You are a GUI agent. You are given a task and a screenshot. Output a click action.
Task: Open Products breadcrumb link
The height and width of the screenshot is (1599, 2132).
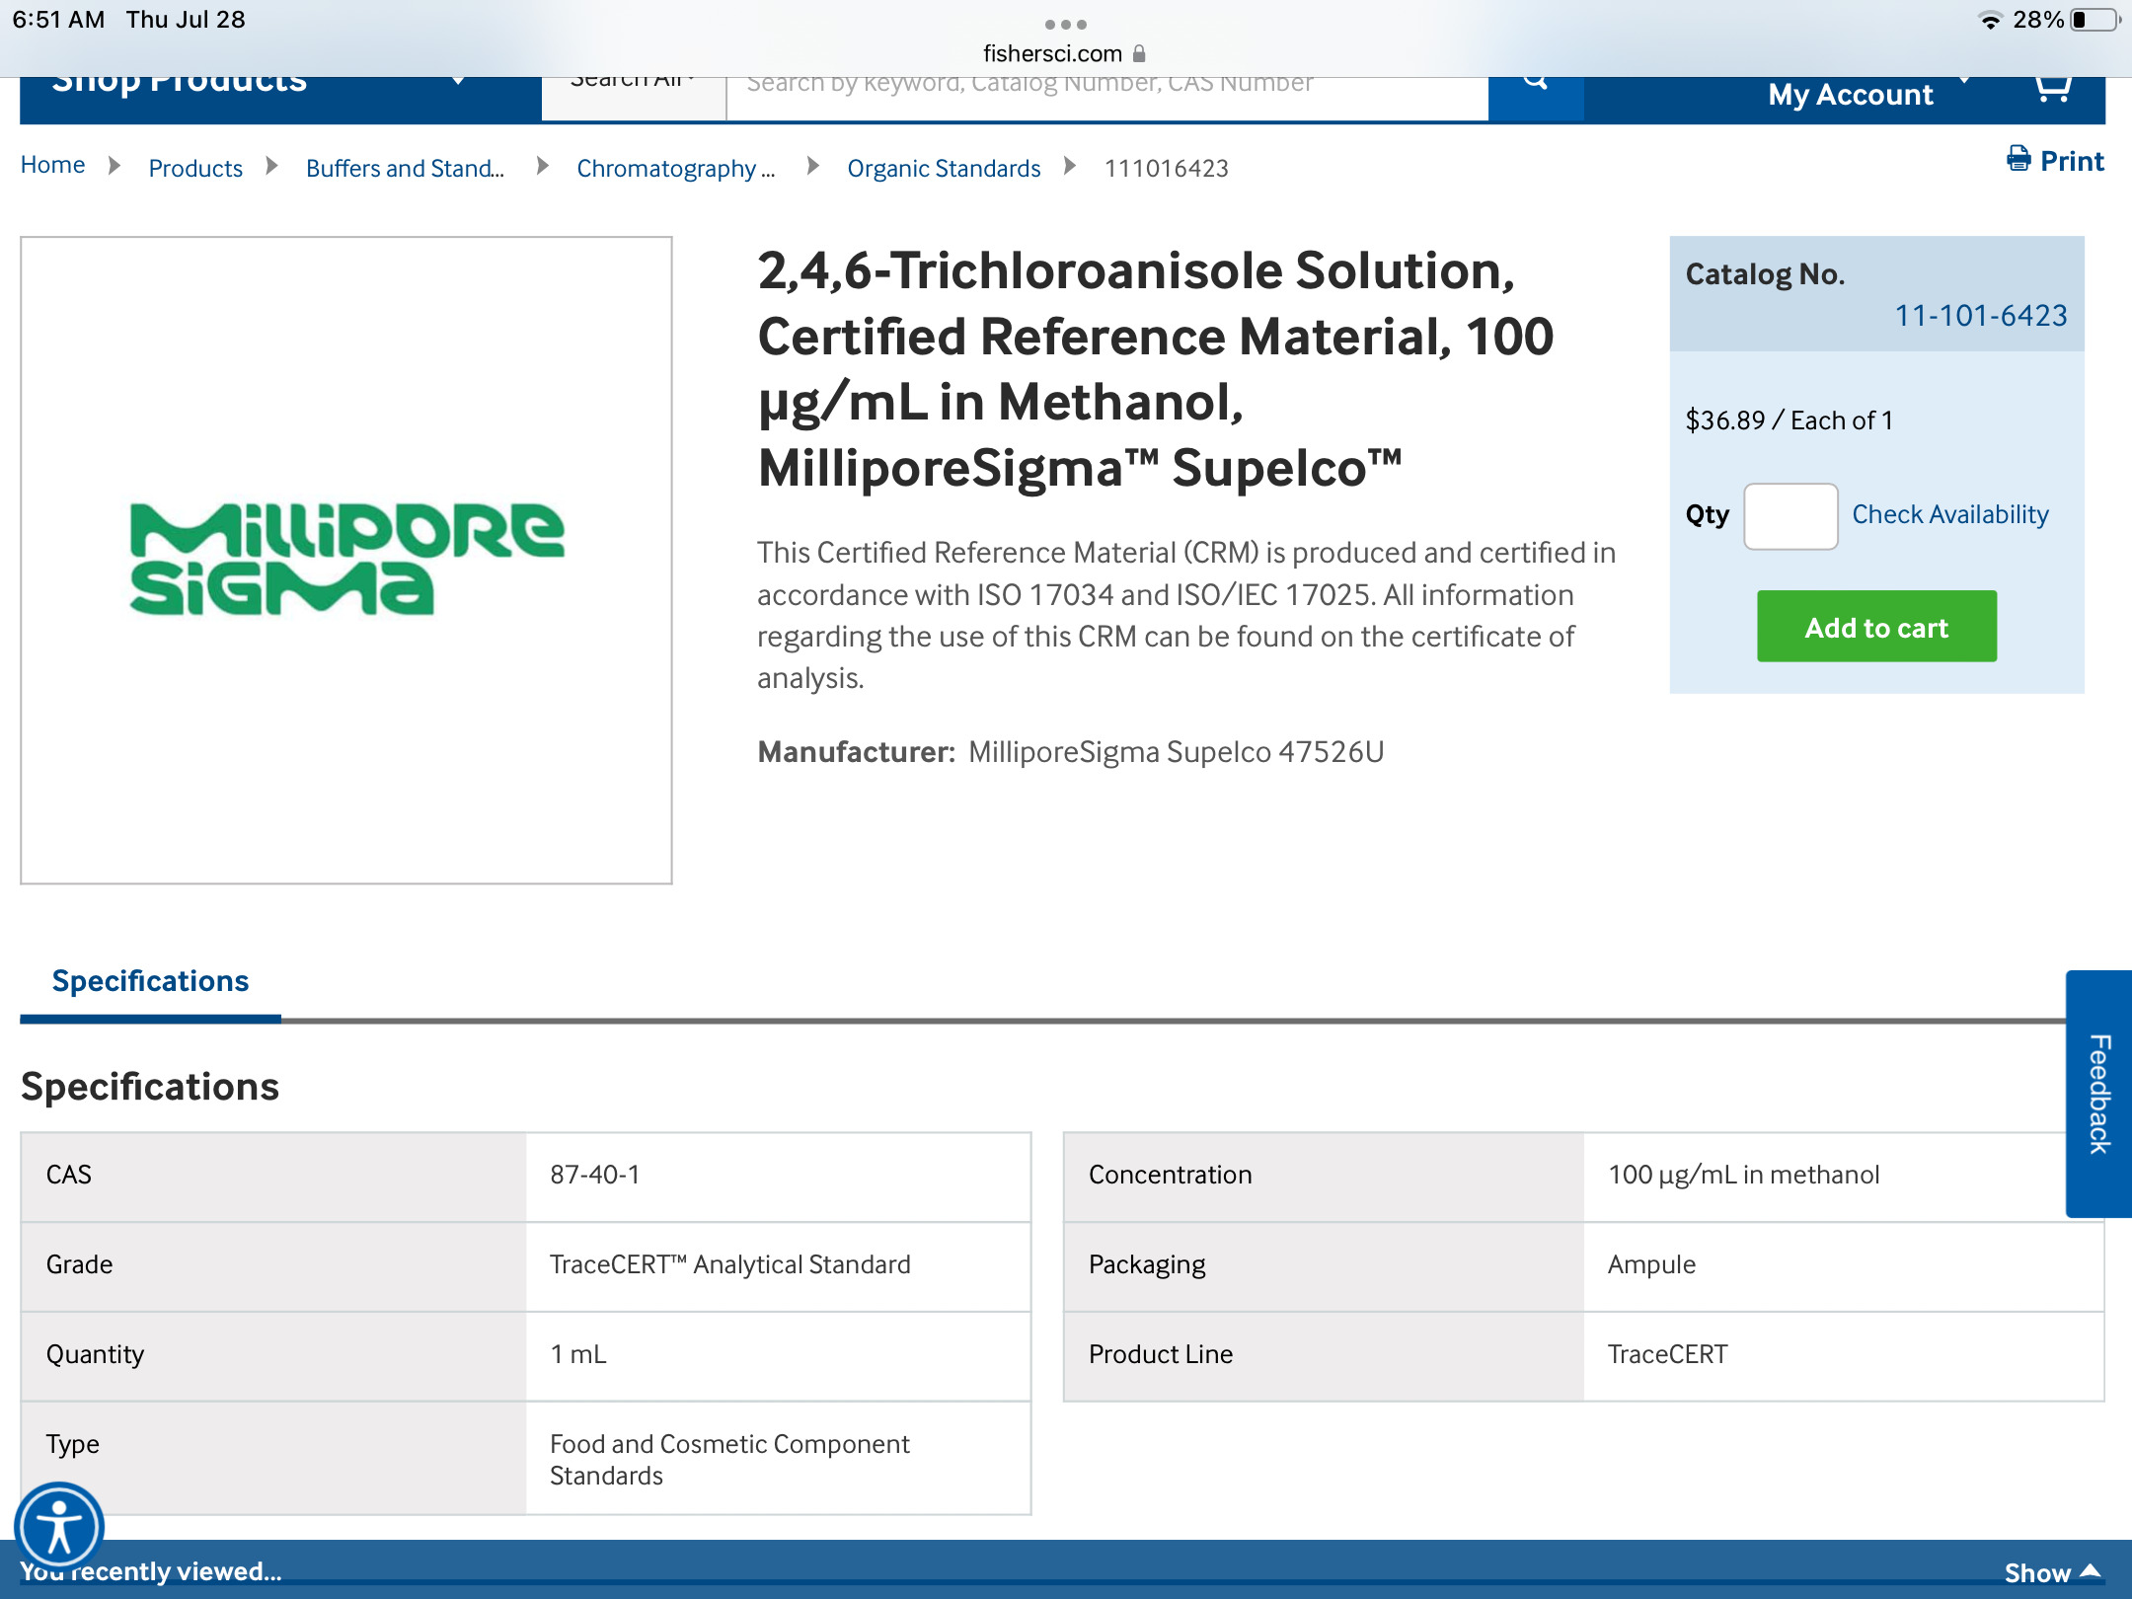195,168
